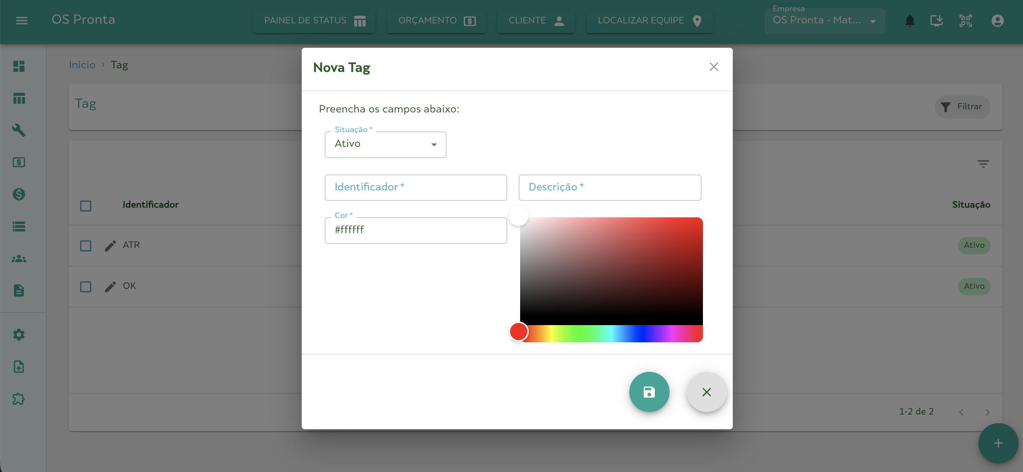Toggle the select-all header checkbox
Viewport: 1023px width, 472px height.
[x=85, y=205]
